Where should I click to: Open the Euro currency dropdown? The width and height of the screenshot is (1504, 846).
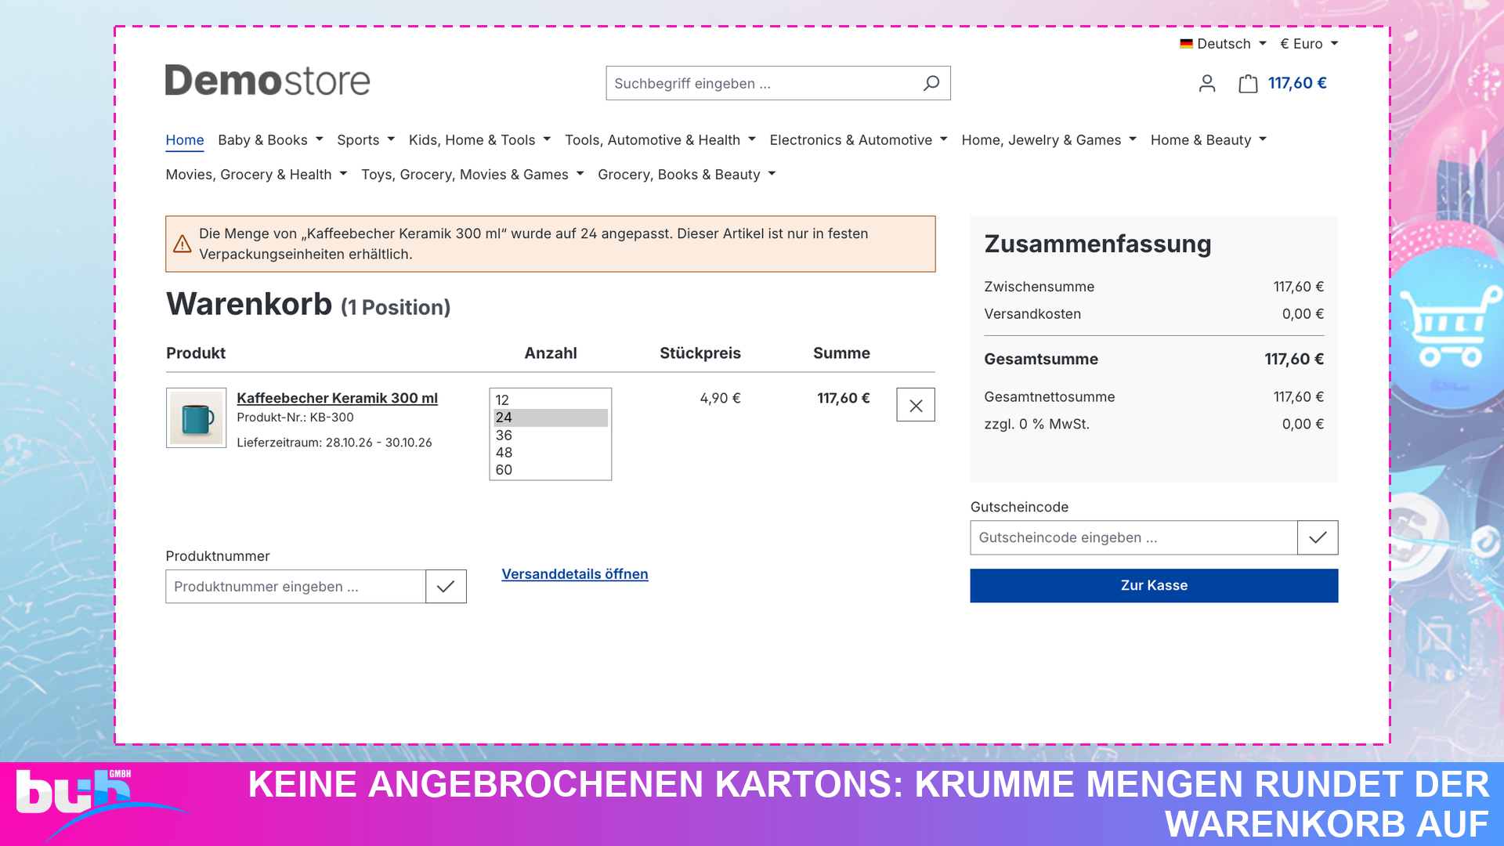point(1309,44)
